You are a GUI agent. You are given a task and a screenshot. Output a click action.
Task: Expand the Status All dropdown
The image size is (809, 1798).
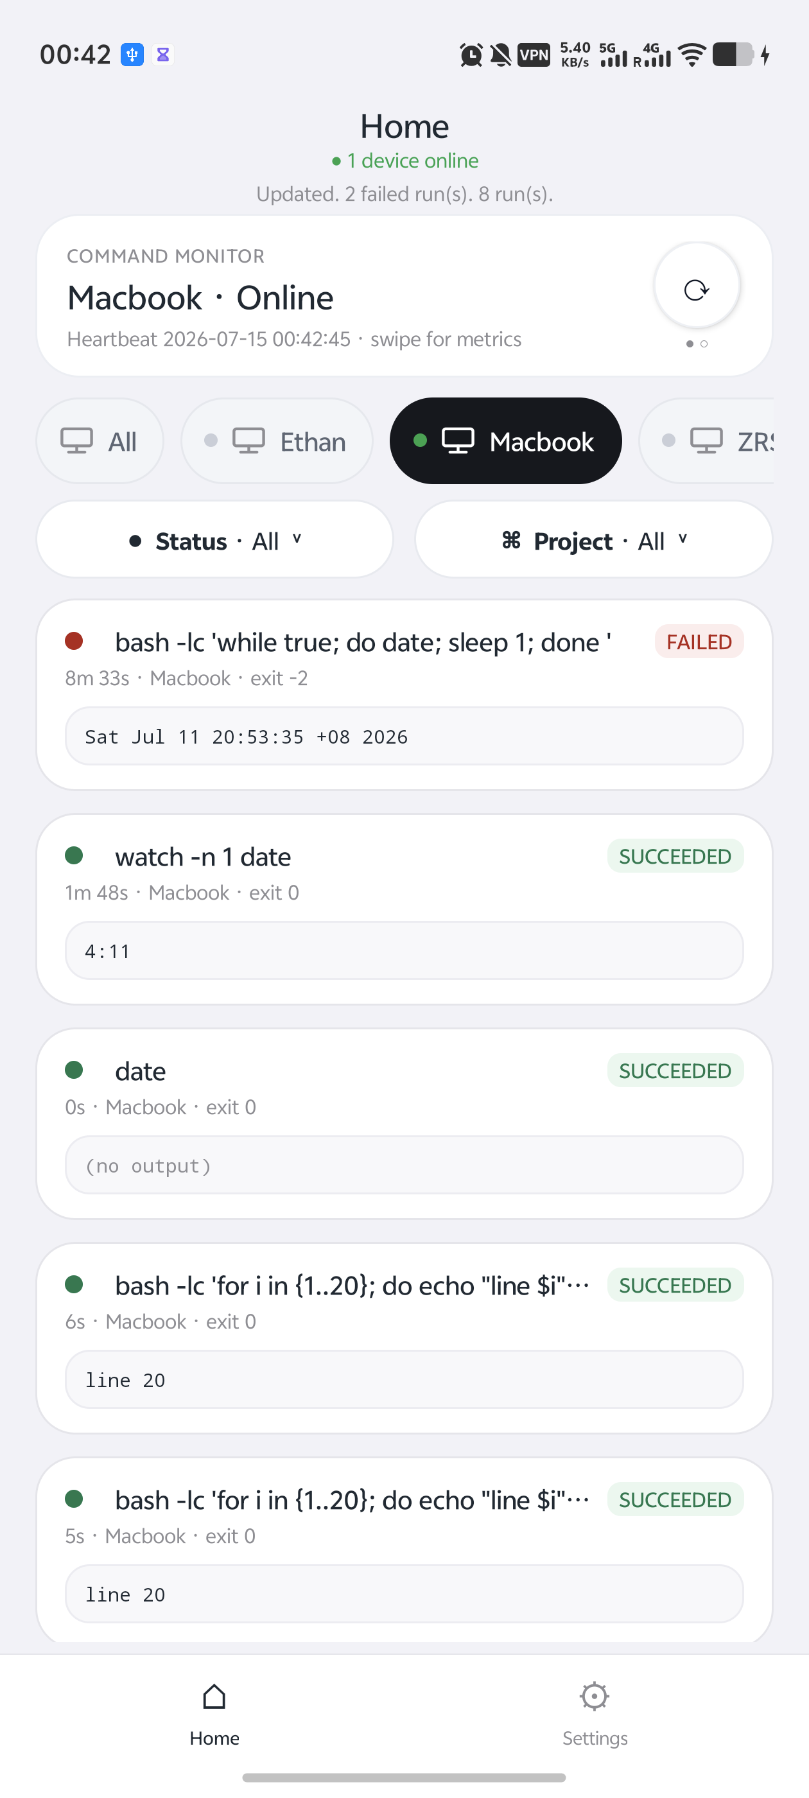215,540
